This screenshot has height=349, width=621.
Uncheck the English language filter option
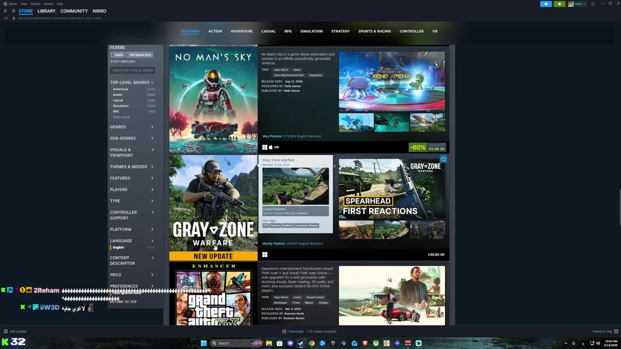tap(132, 247)
